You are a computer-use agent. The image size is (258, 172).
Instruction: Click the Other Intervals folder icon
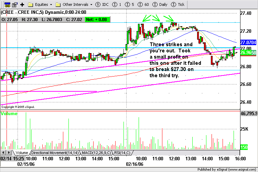click(x=58, y=4)
